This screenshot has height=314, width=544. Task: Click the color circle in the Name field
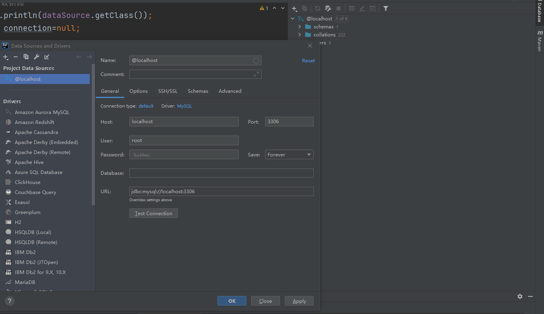click(256, 60)
